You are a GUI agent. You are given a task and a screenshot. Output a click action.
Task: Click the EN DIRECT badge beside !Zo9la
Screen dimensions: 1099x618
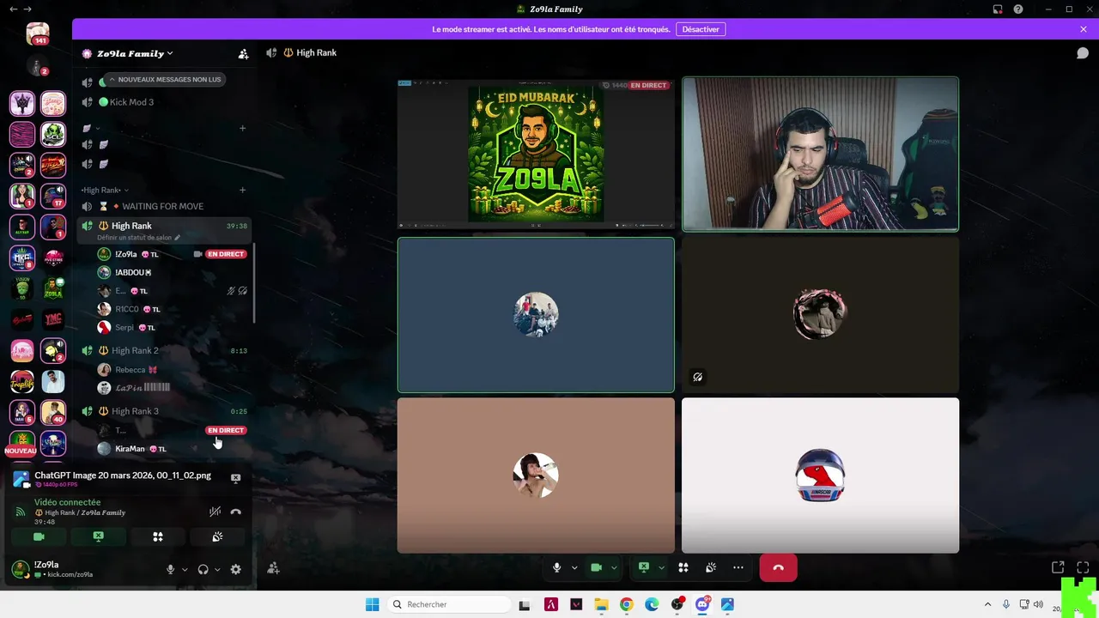click(226, 254)
